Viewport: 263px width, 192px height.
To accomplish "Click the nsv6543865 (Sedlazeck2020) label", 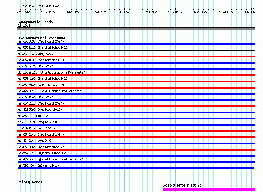I will click(41, 147).
